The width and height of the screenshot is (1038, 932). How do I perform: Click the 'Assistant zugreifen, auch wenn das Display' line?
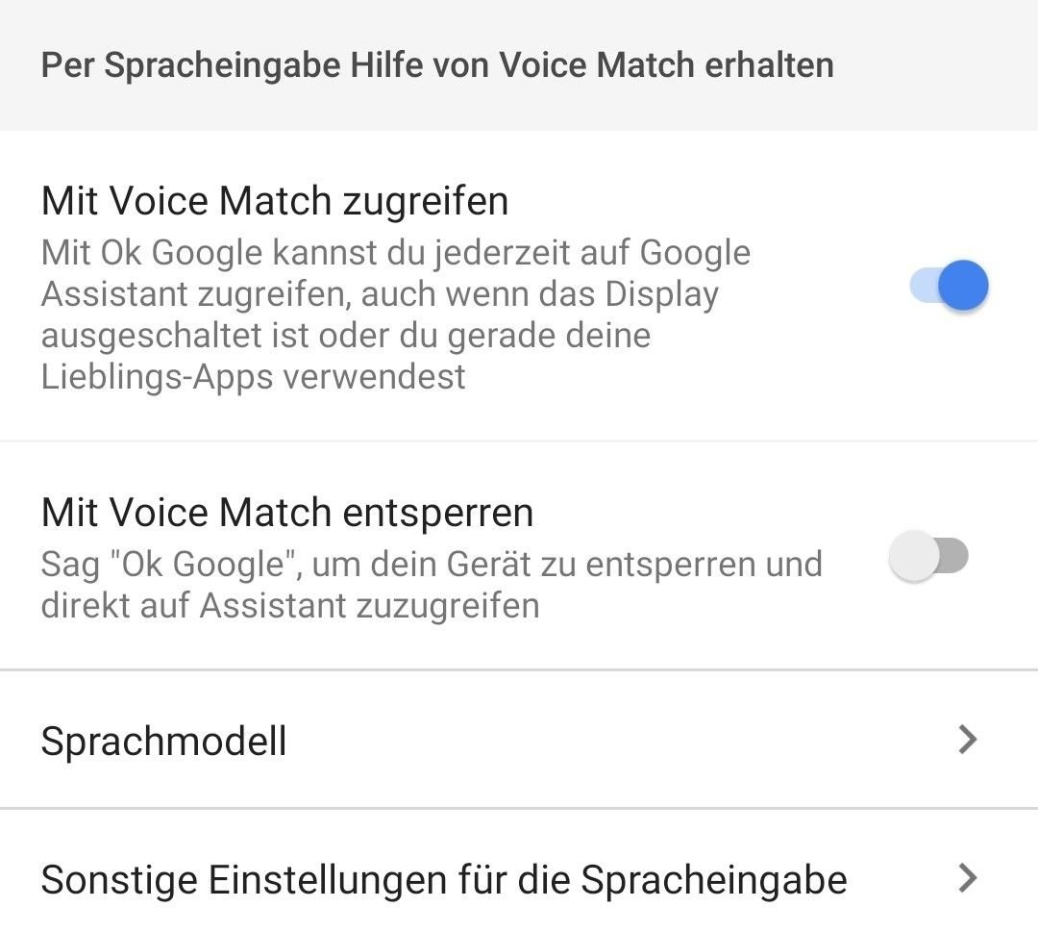(380, 294)
